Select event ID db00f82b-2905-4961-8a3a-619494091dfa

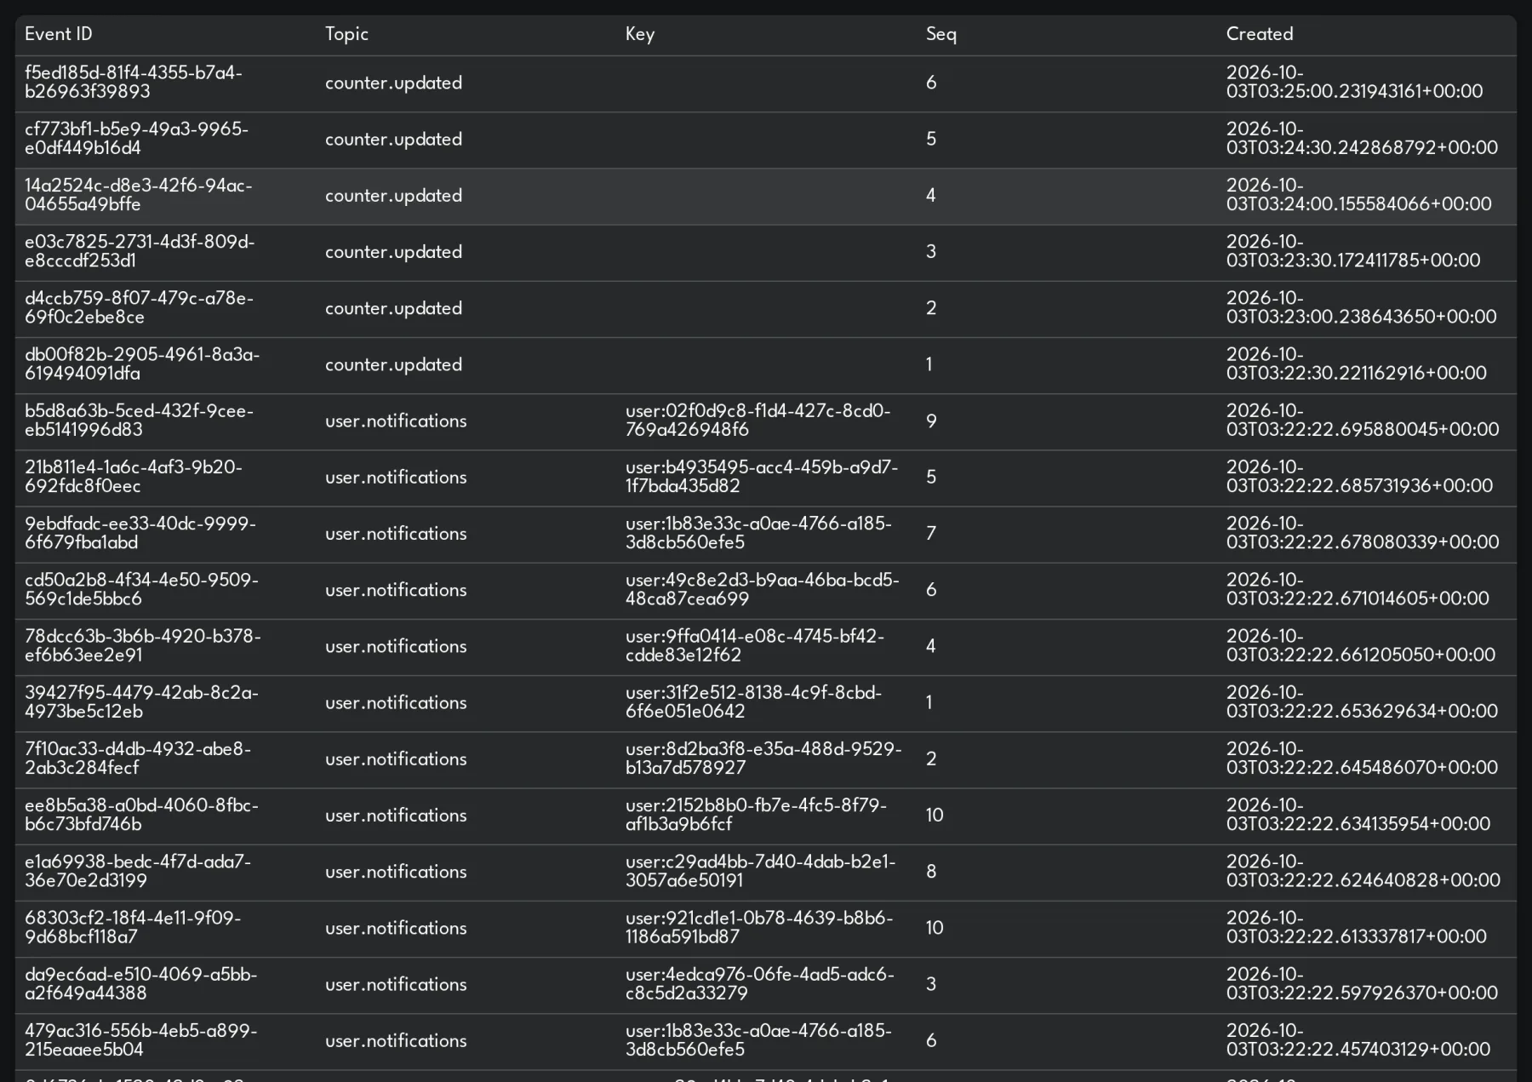[142, 364]
